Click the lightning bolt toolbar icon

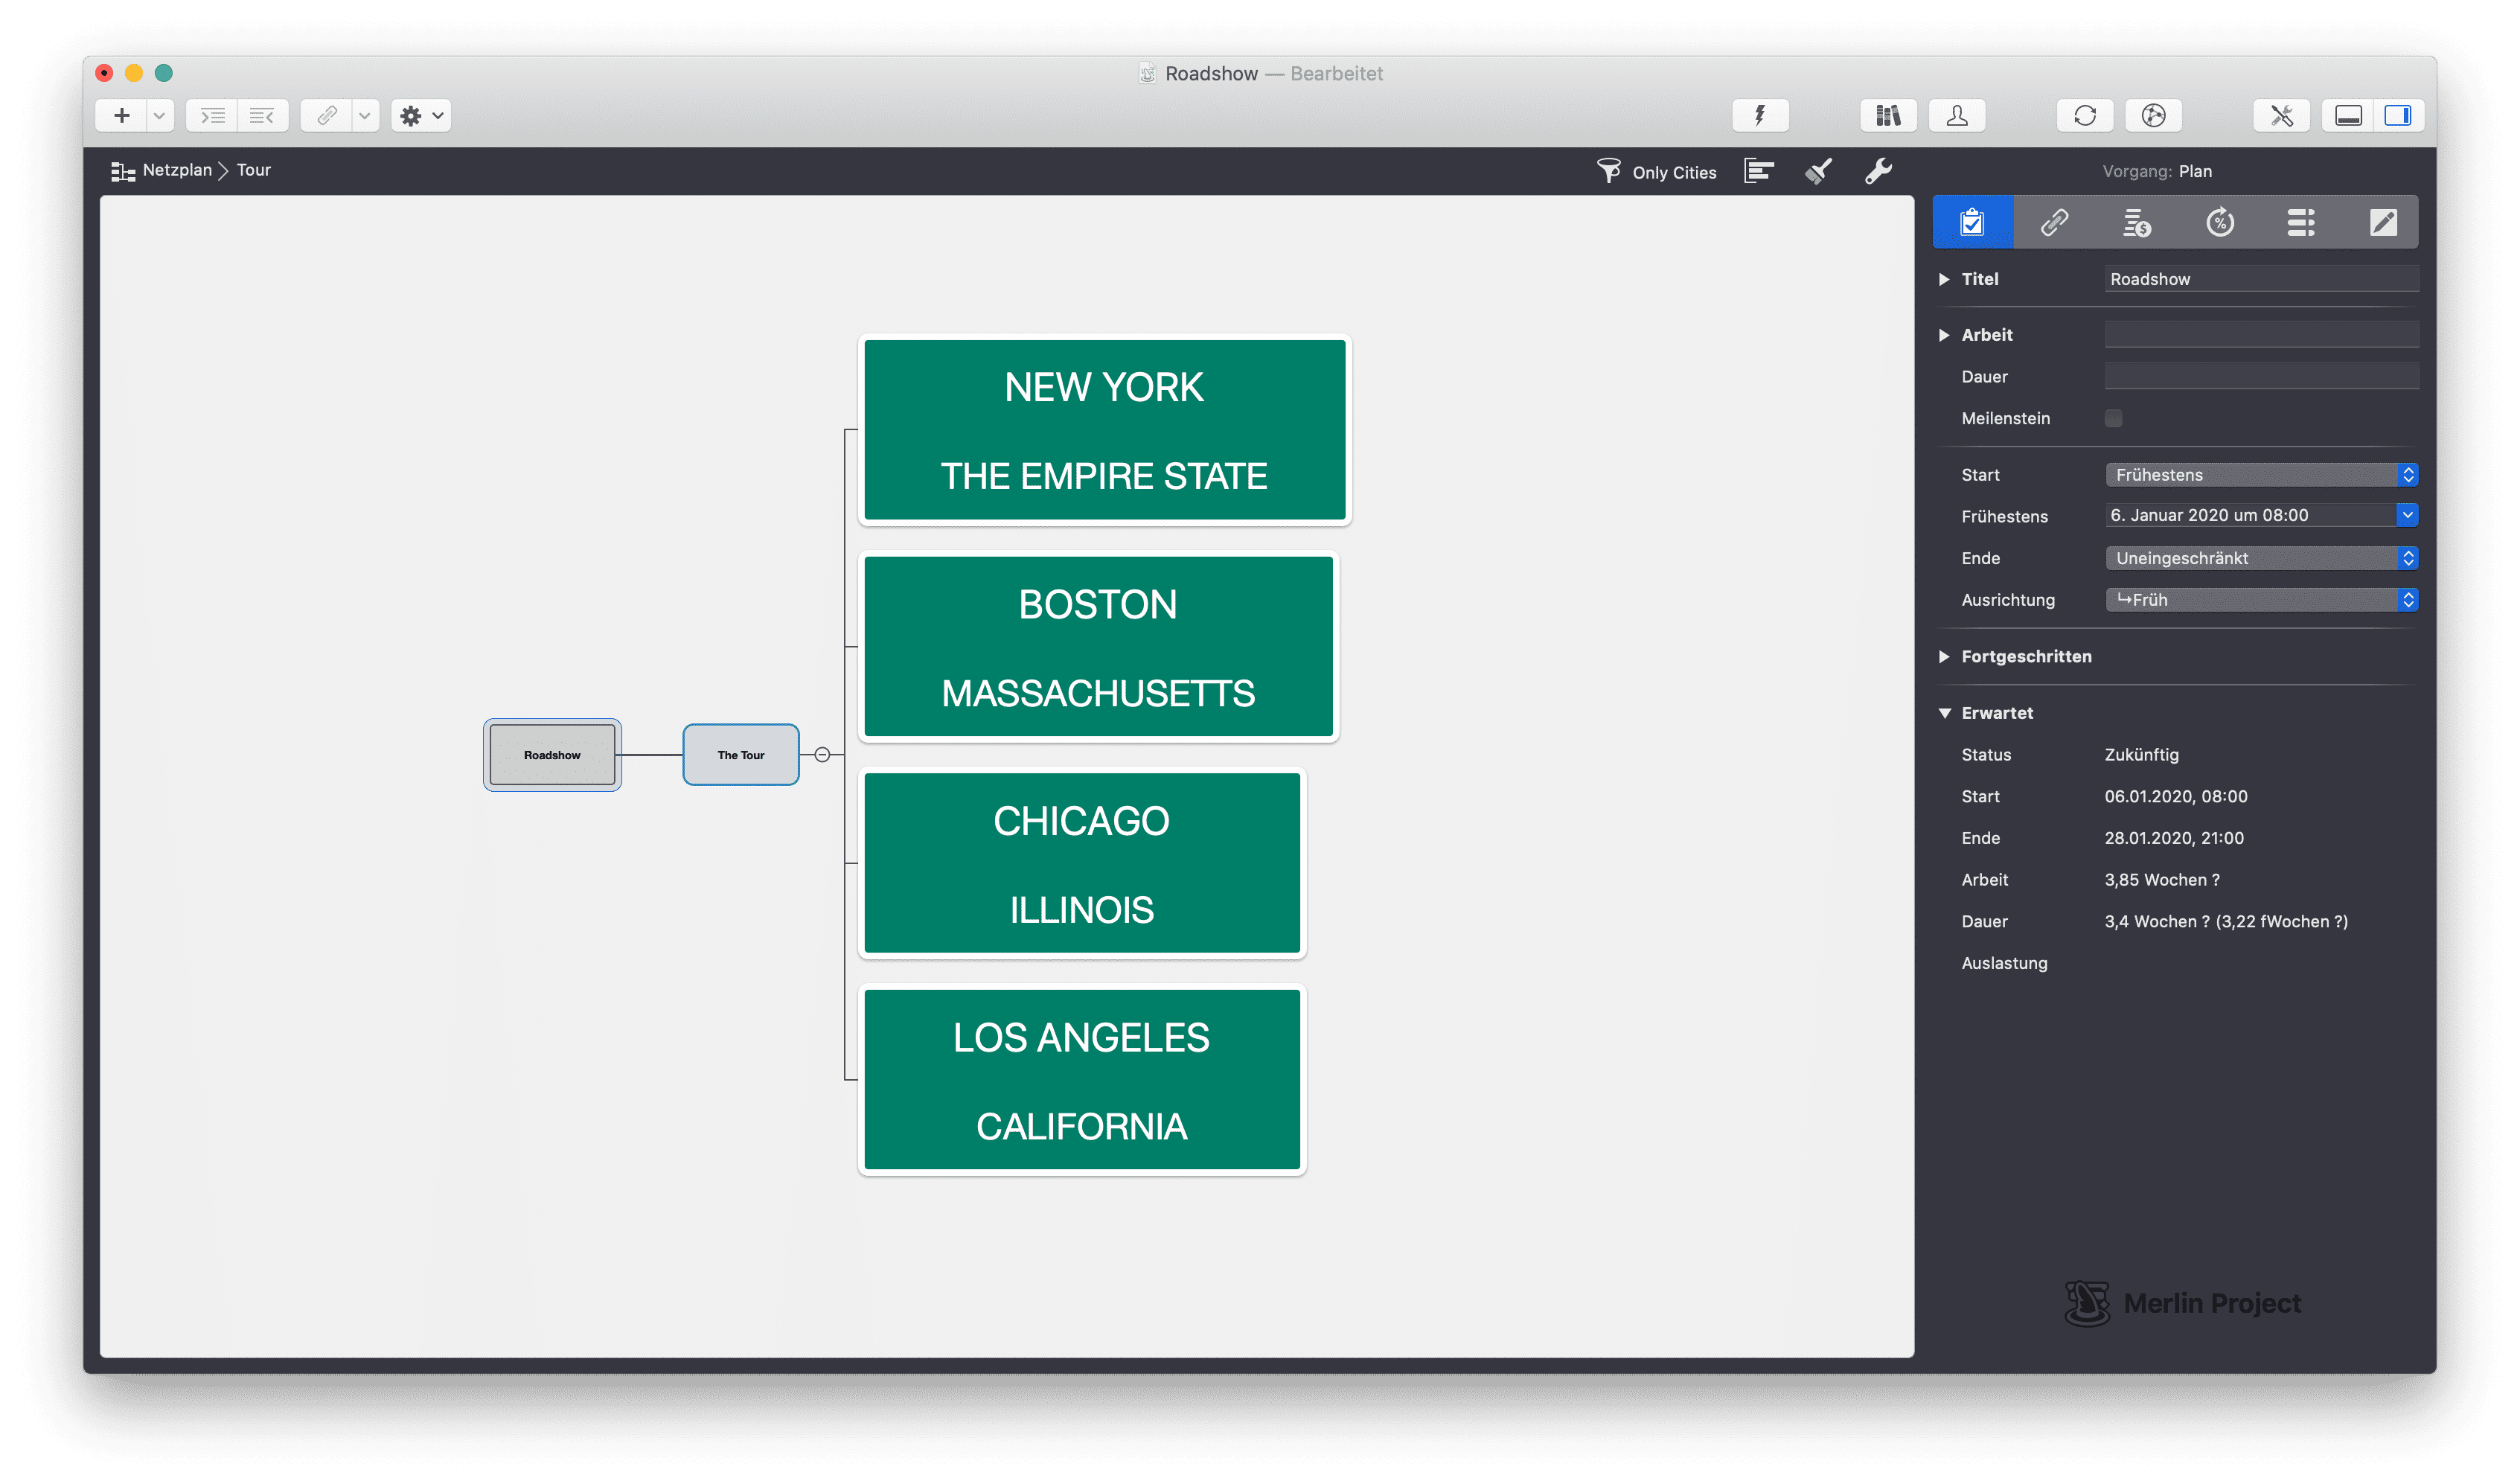(x=1759, y=116)
